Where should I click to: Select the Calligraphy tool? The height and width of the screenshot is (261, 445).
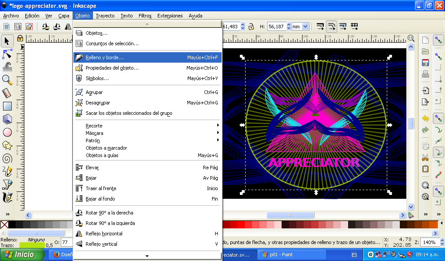coord(7,197)
